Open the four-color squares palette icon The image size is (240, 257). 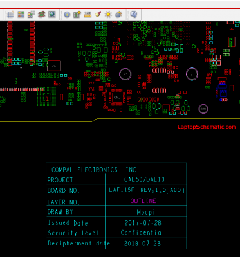point(21,15)
